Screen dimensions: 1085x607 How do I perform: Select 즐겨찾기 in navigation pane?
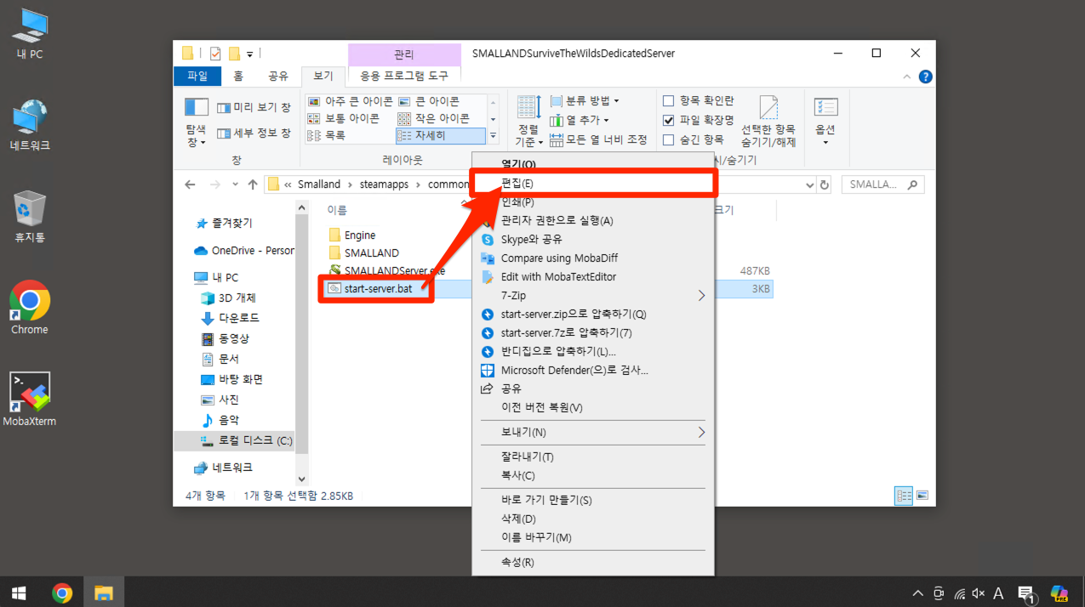point(224,224)
